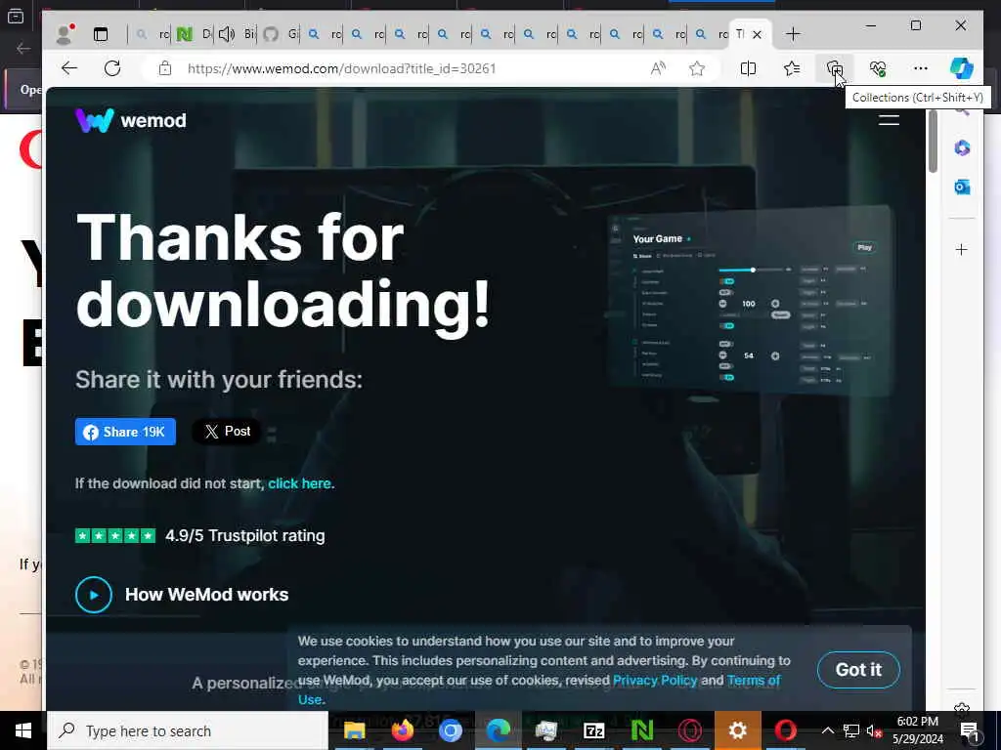1001x750 pixels.
Task: Open the 7-Zip taskbar icon
Action: [x=593, y=730]
